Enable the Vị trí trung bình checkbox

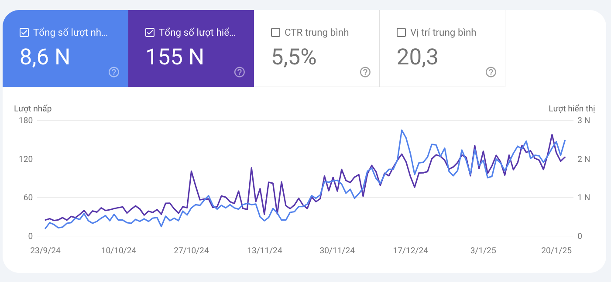click(402, 33)
